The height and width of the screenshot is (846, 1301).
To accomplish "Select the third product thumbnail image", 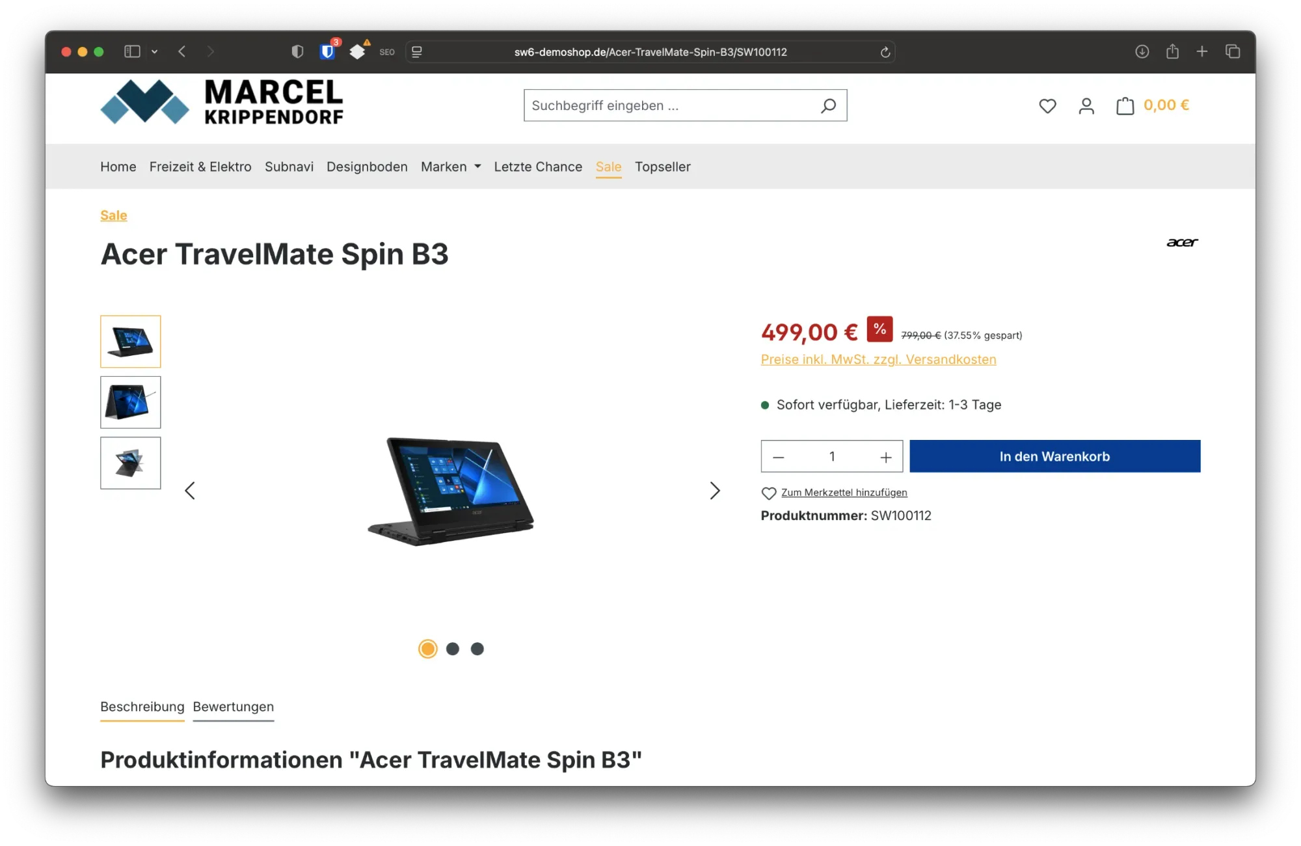I will [131, 463].
